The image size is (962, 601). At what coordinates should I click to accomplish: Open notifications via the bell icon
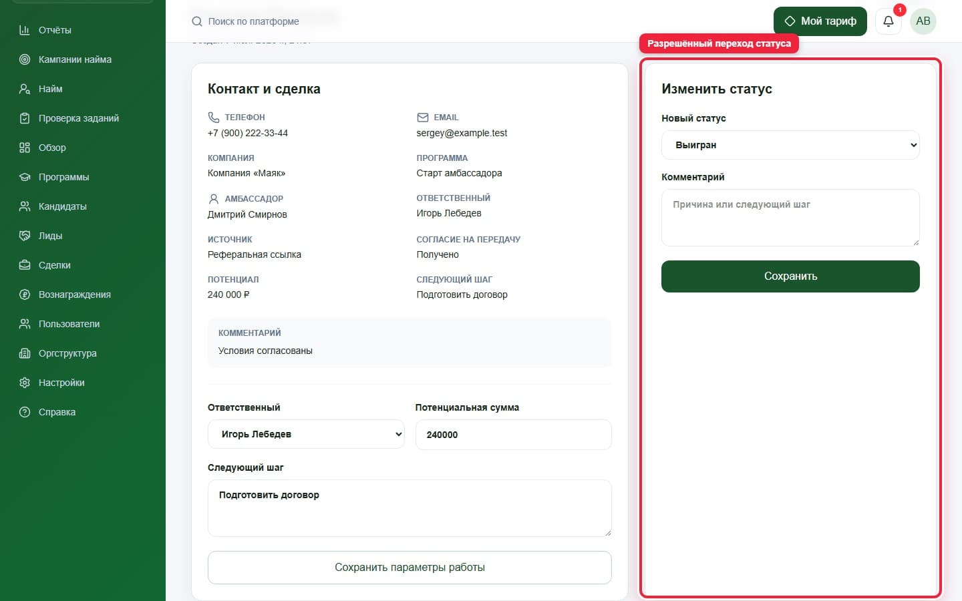(889, 21)
